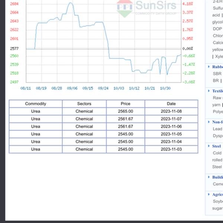The width and height of the screenshot is (223, 223).
Task: Open the Agriculture category heading link
Action: click(x=217, y=194)
